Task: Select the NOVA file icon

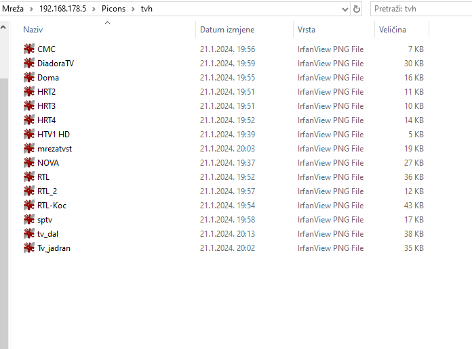Action: click(x=29, y=162)
